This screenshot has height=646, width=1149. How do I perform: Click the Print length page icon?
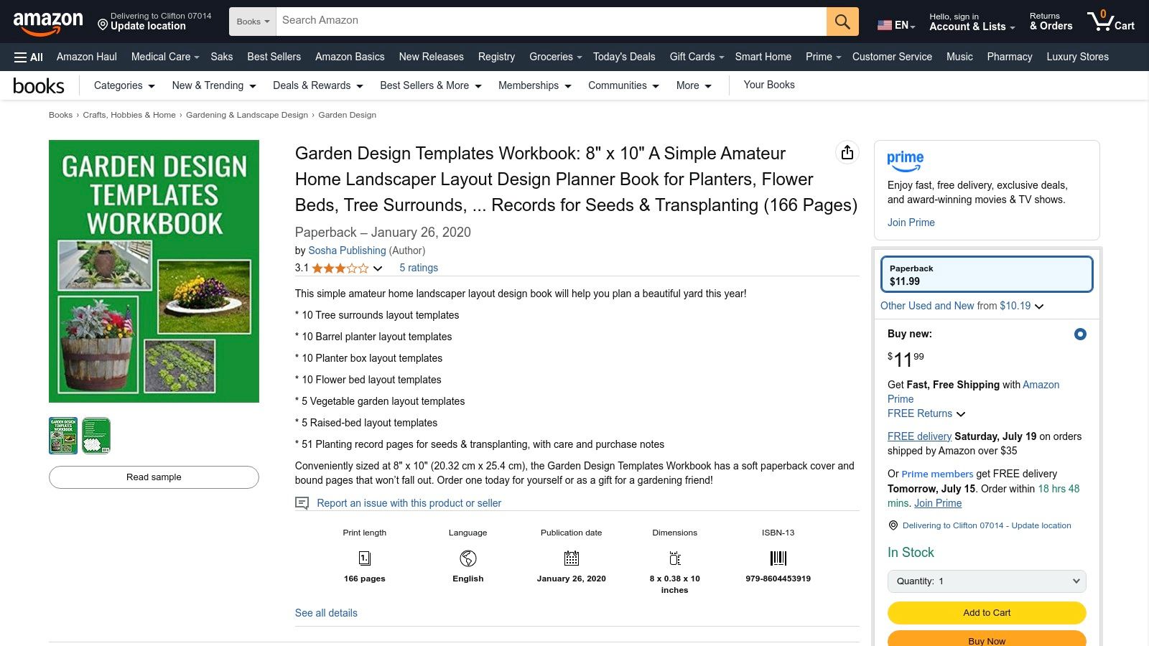point(365,558)
